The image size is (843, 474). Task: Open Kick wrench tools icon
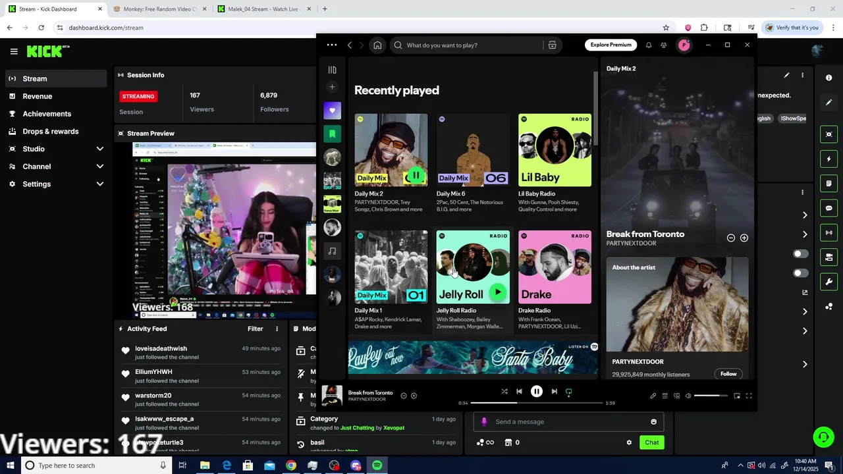click(829, 282)
